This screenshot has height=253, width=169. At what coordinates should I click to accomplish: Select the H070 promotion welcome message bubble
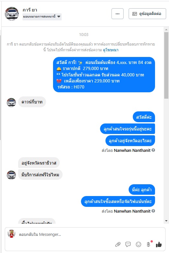tap(104, 74)
